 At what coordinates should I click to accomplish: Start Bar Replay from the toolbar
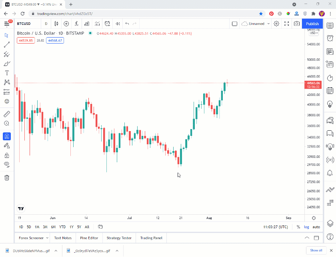pos(118,24)
